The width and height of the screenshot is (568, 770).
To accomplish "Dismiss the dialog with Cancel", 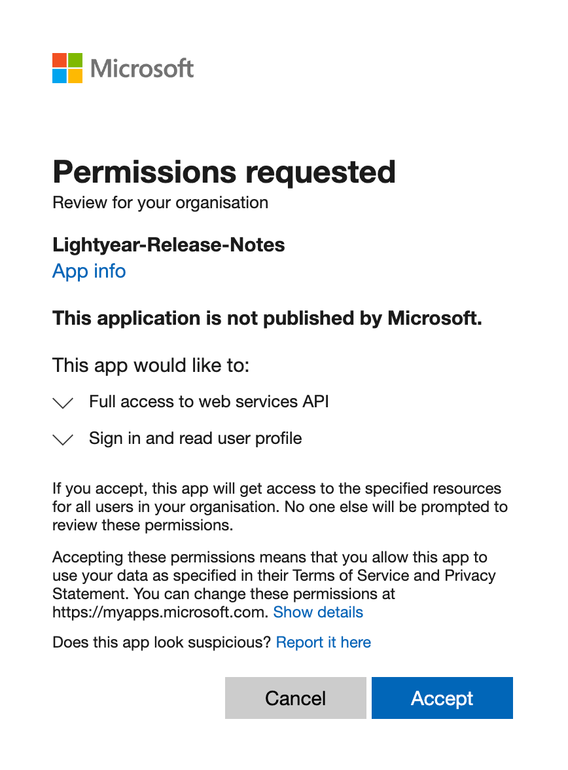I will click(296, 698).
